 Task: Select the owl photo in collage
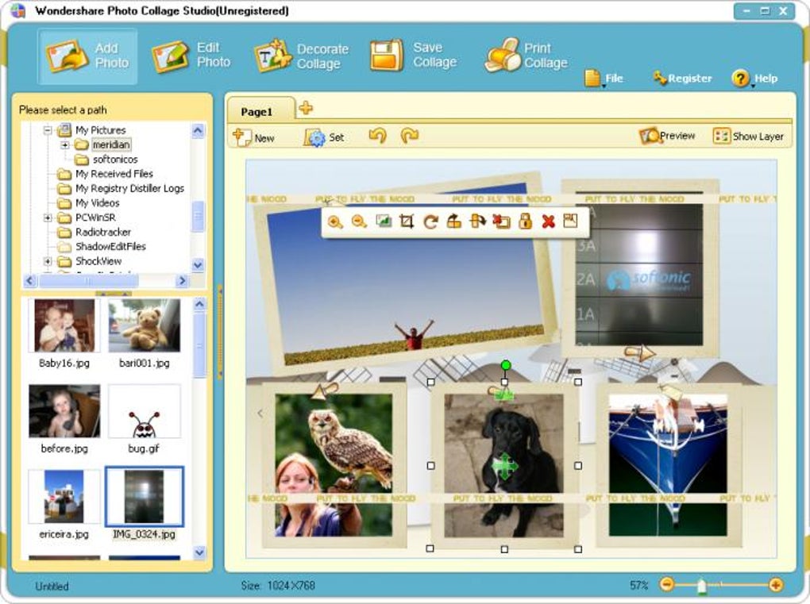pos(334,464)
